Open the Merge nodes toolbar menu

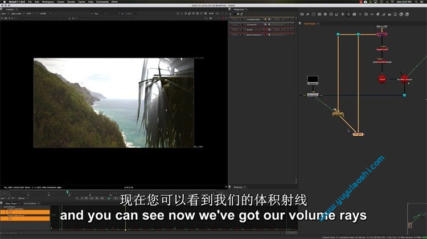click(343, 14)
